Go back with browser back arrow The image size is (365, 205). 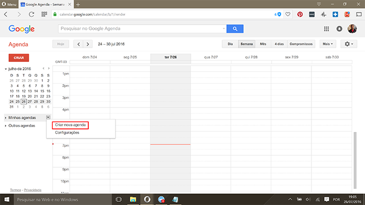click(x=6, y=14)
